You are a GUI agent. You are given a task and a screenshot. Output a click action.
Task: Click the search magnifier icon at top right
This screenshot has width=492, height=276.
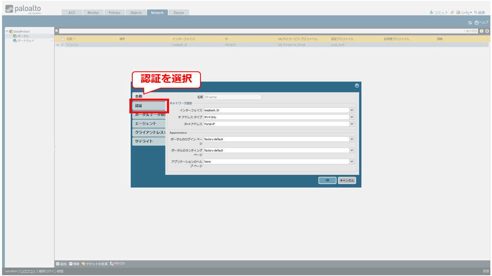point(476,13)
